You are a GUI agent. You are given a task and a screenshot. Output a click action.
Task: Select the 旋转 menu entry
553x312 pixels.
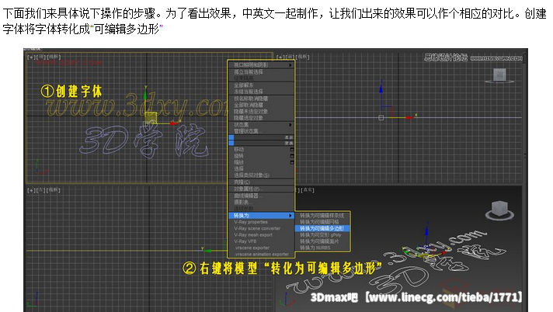pos(261,156)
